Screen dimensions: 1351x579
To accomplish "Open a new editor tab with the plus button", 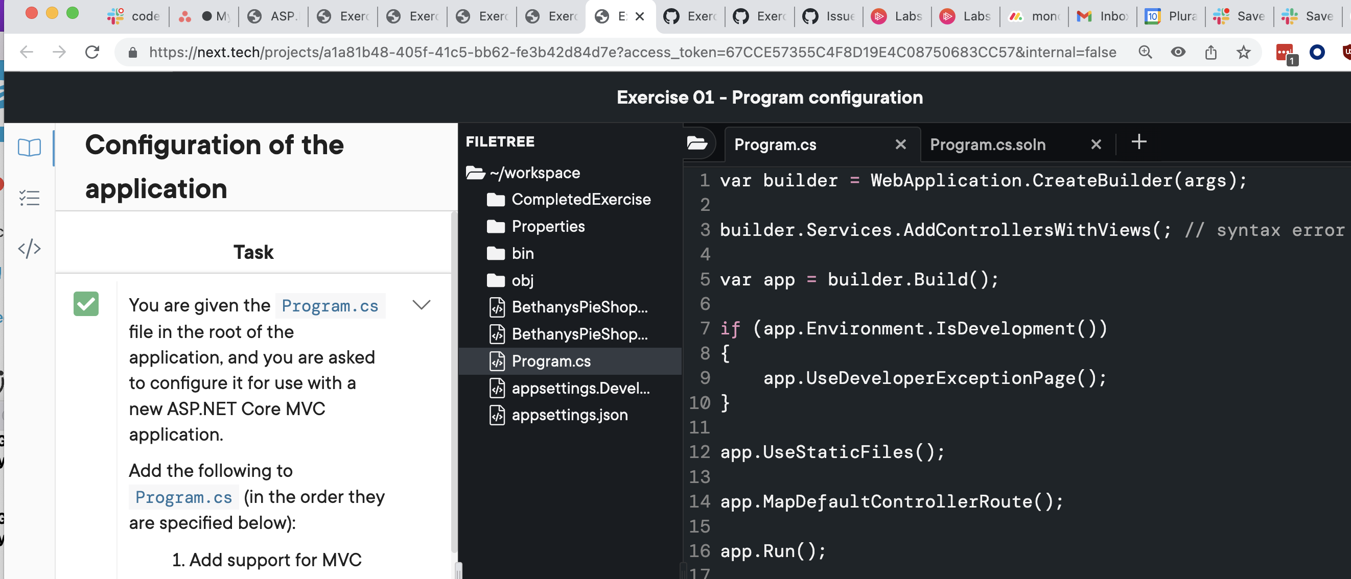I will point(1138,142).
